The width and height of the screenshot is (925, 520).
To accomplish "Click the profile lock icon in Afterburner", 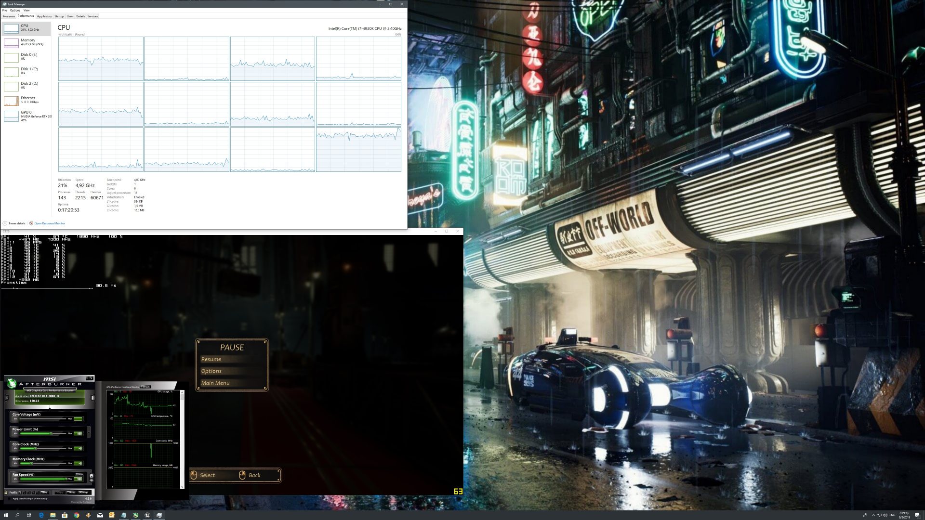I will (x=6, y=492).
